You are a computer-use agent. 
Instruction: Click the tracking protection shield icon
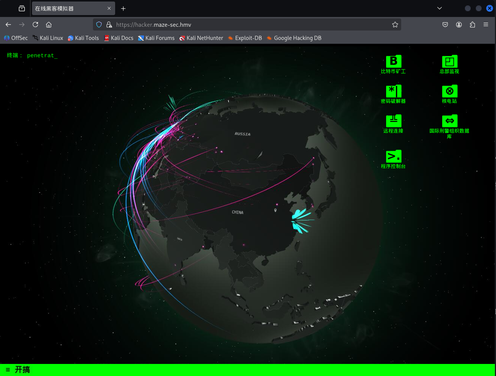[x=99, y=24]
